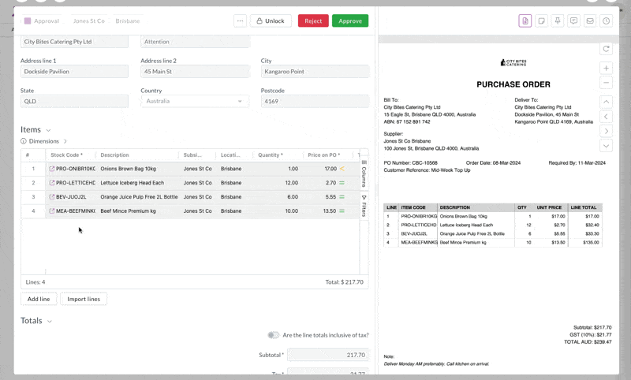Expand the Dimensions chevron

(x=65, y=141)
